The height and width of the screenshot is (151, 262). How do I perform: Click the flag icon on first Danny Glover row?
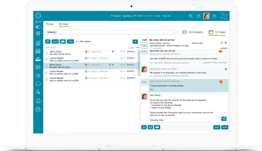pos(113,51)
